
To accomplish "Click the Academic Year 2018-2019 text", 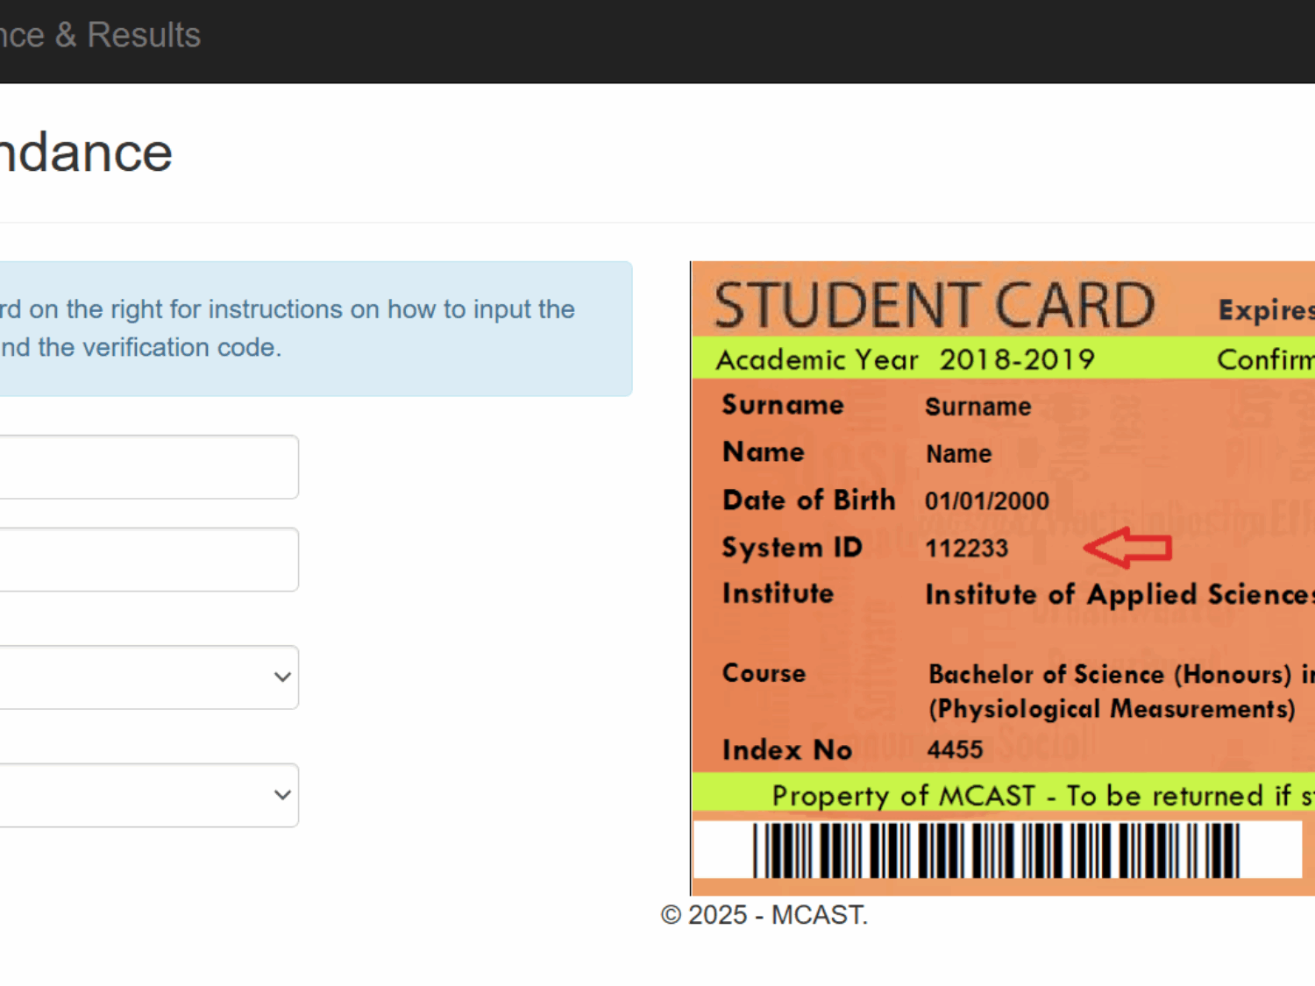I will click(x=905, y=359).
